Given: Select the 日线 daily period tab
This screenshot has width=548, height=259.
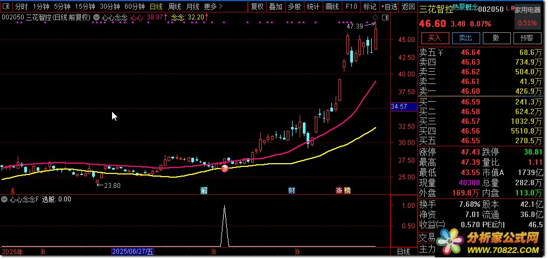Looking at the screenshot, I should pyautogui.click(x=156, y=6).
